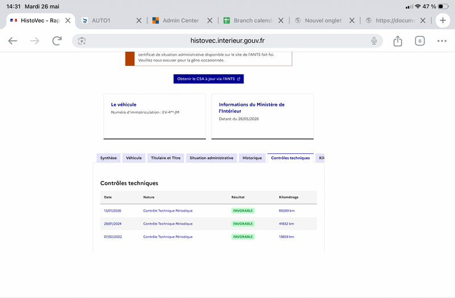Click Obtenir le CSA à jour via l'ANTS

coord(209,79)
